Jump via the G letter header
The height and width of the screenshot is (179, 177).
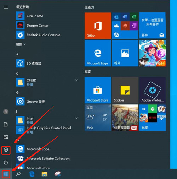pyautogui.click(x=17, y=92)
